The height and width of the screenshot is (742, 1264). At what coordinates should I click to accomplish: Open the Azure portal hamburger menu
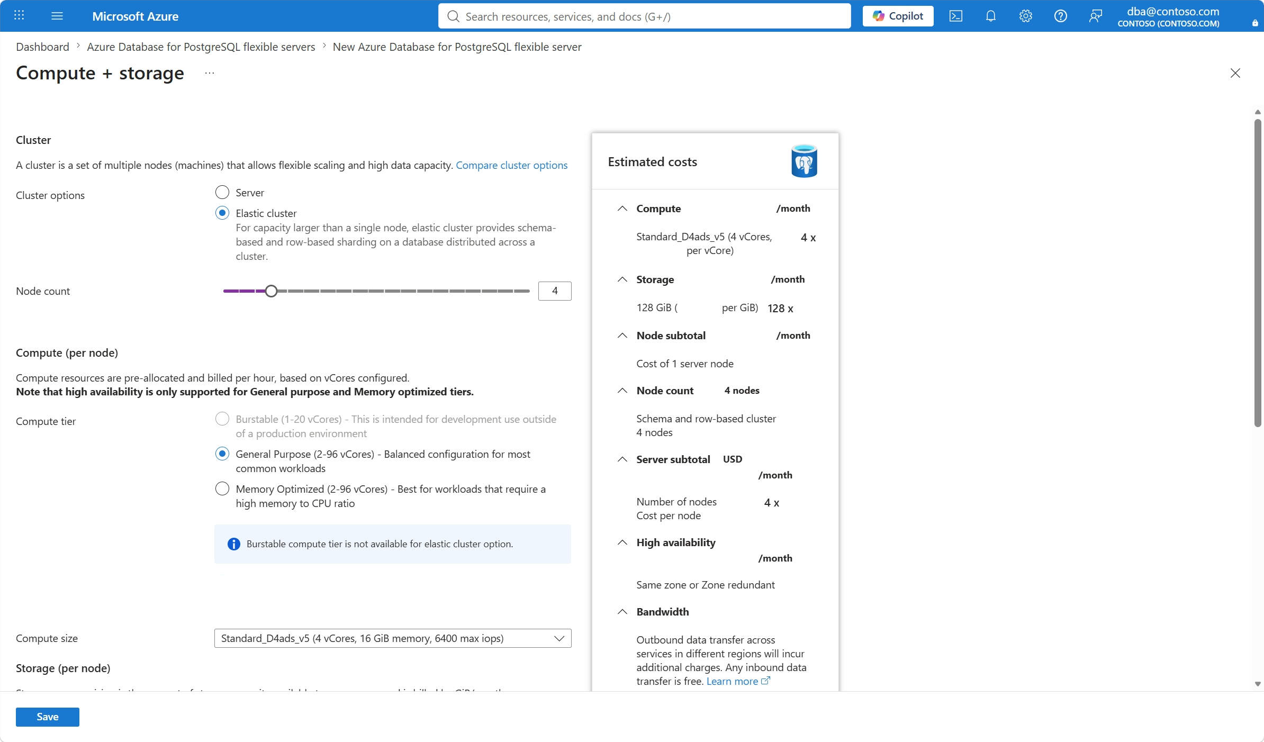[57, 16]
